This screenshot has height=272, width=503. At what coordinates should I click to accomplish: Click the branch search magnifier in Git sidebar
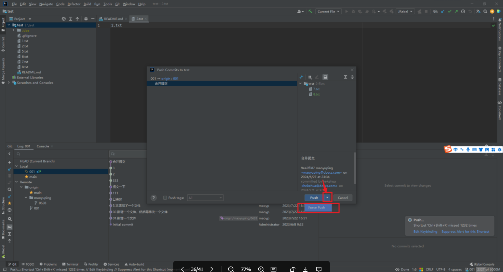(x=10, y=189)
